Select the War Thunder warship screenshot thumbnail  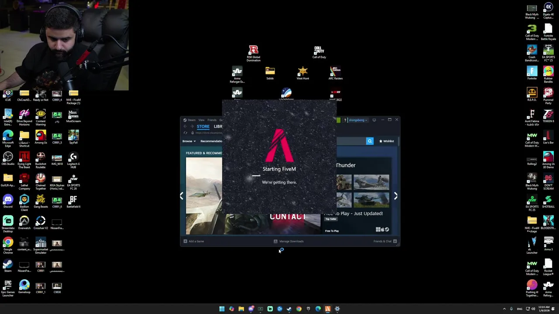(x=371, y=182)
